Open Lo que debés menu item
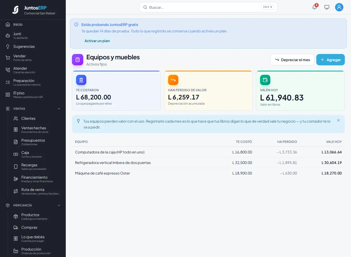Viewport: 351px width, 257px height. (x=37, y=238)
